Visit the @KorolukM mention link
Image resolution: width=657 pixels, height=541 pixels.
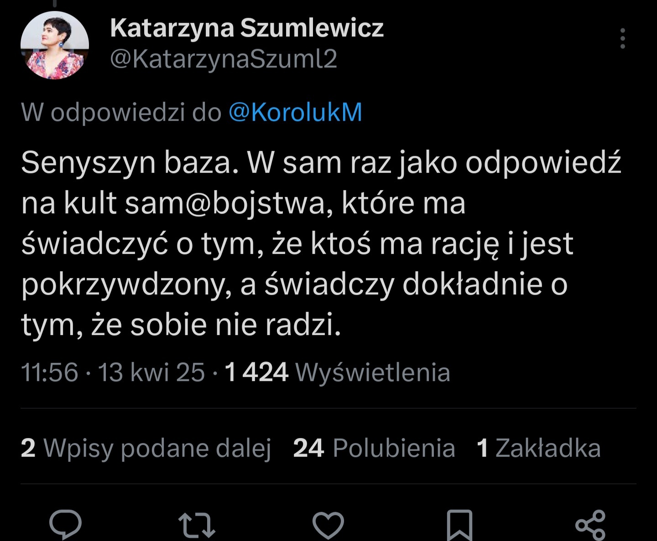pos(295,112)
